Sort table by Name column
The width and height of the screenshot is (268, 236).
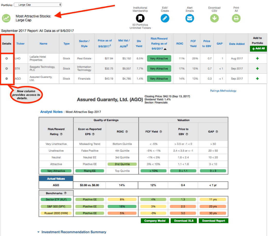tap(44, 44)
